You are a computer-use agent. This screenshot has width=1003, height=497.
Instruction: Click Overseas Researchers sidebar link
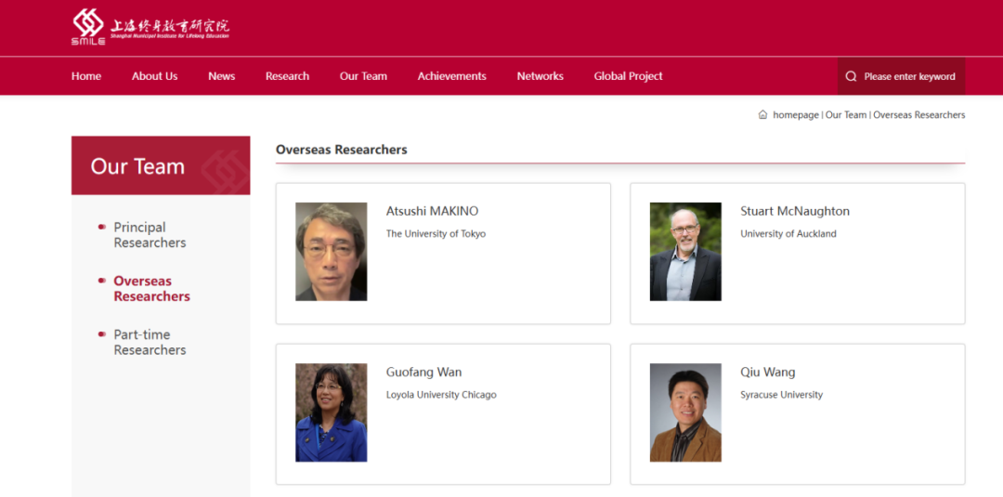coord(151,289)
